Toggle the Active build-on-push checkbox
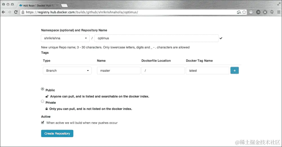Image resolution: width=282 pixels, height=147 pixels. (43, 122)
